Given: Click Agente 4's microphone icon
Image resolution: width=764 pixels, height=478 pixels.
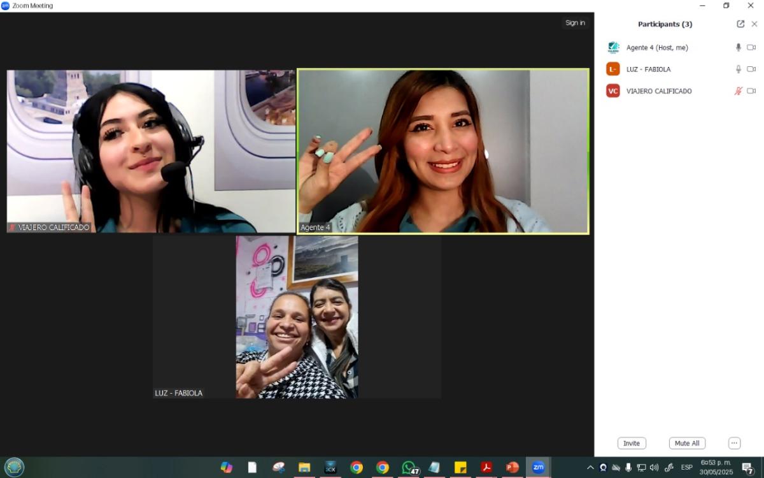Looking at the screenshot, I should click(739, 48).
